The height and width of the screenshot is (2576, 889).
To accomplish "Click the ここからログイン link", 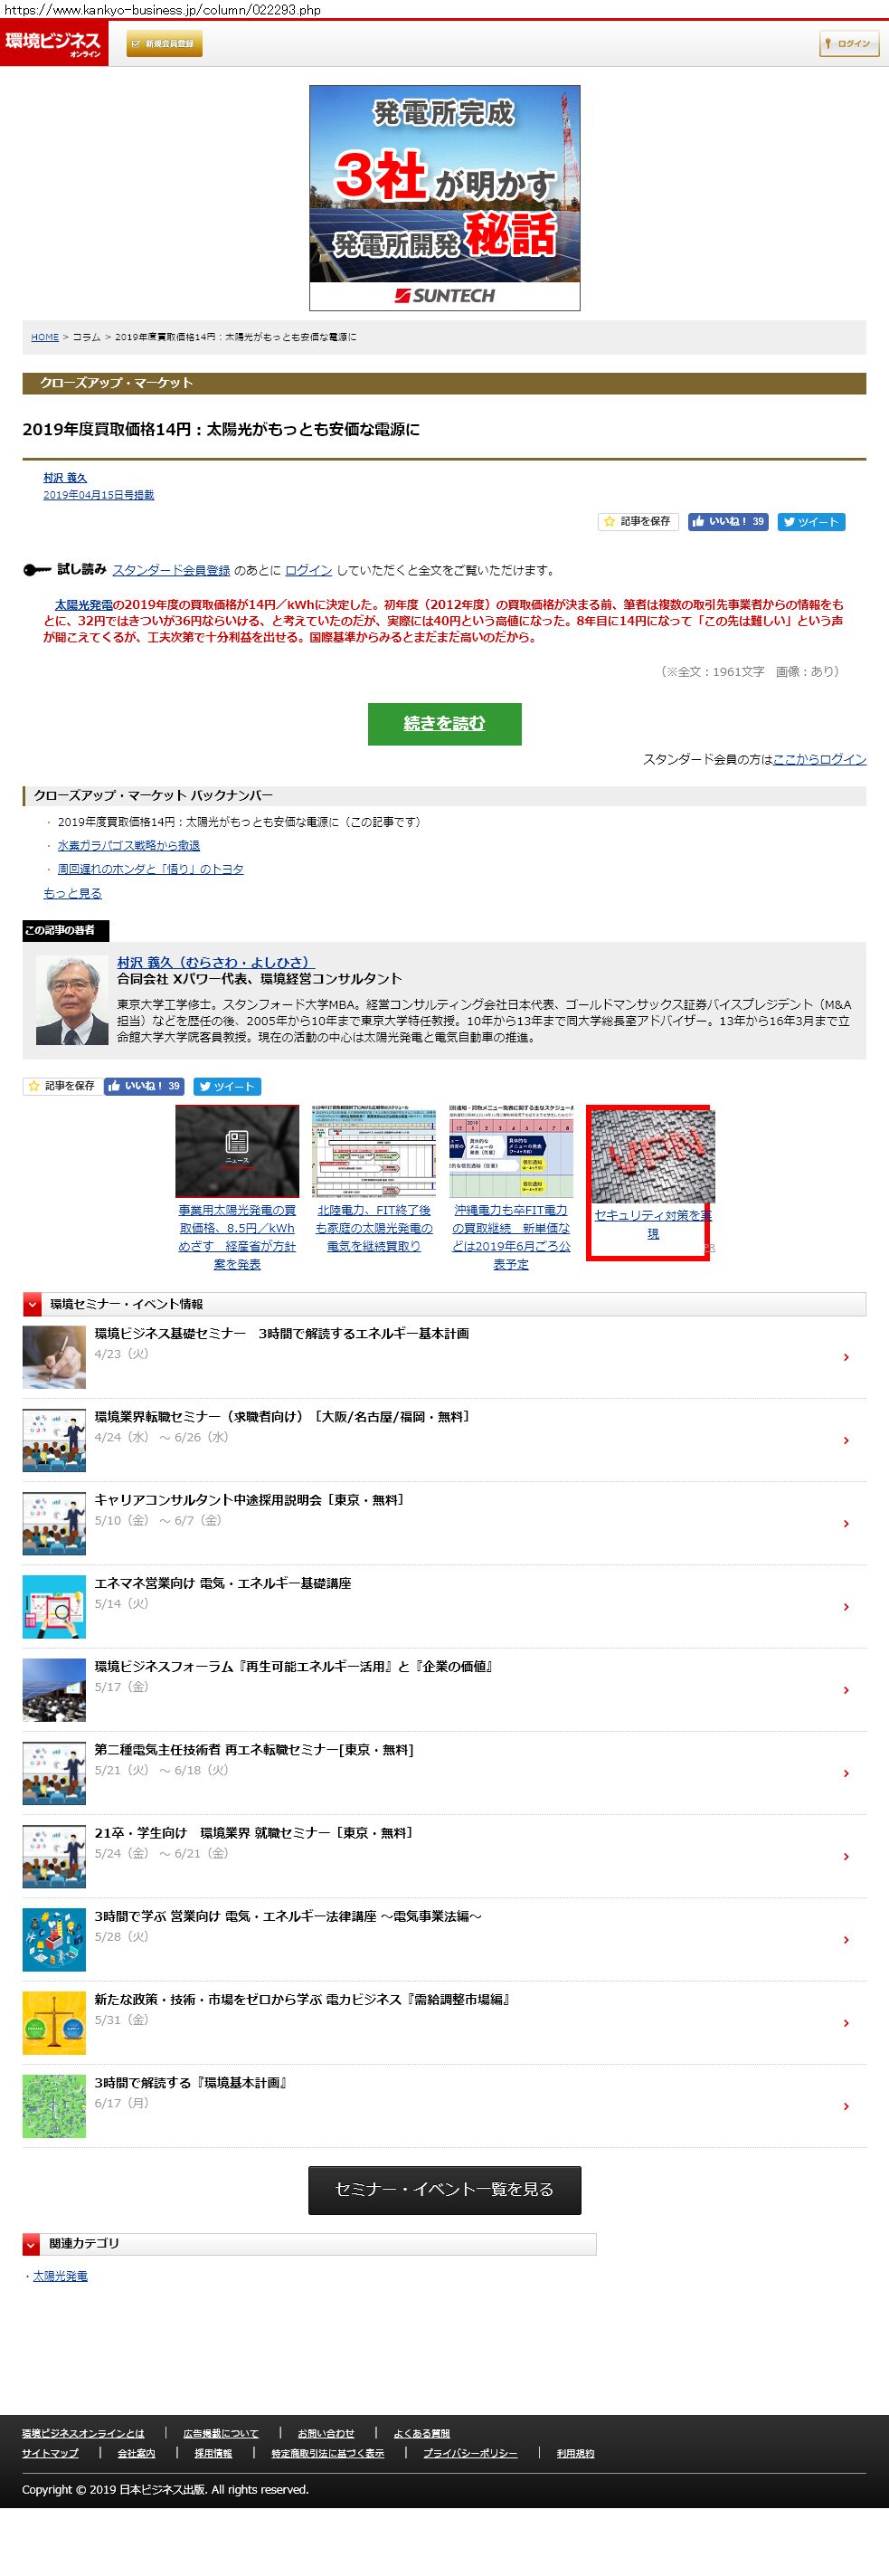I will (819, 760).
